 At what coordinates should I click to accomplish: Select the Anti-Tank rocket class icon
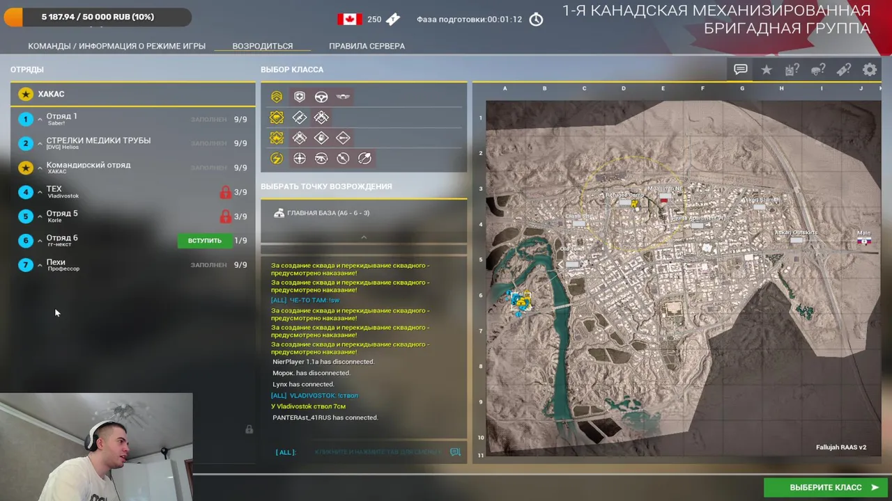[343, 138]
